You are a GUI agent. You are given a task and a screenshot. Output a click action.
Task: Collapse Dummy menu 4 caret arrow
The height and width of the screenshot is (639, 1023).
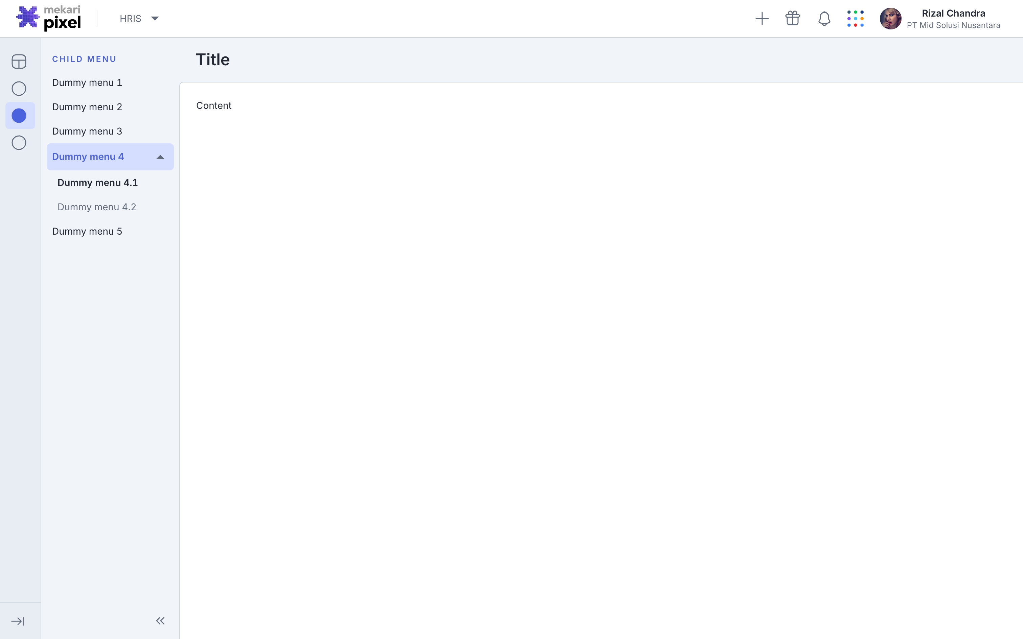click(160, 157)
